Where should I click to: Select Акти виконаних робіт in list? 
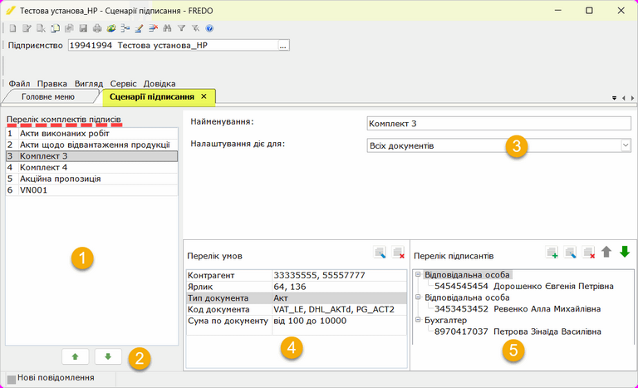coord(91,134)
